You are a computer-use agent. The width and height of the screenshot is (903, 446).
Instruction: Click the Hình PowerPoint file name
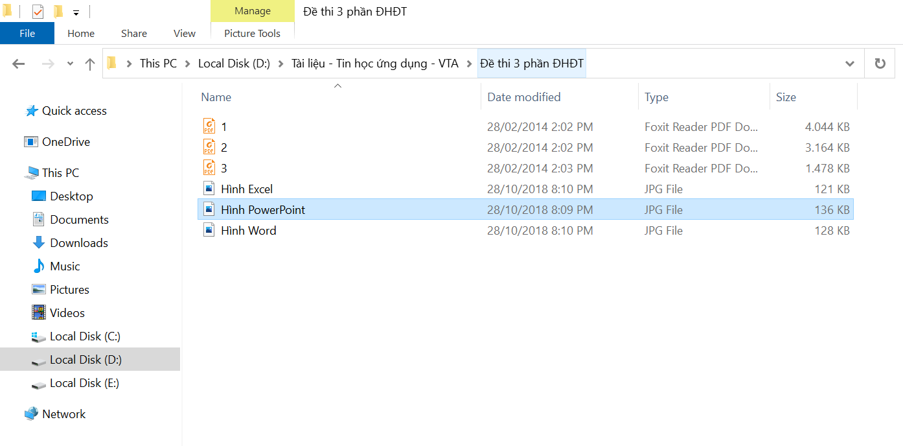point(263,210)
